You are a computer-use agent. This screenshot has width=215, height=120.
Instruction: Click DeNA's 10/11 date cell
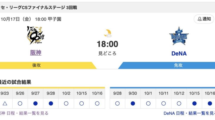point(163,93)
